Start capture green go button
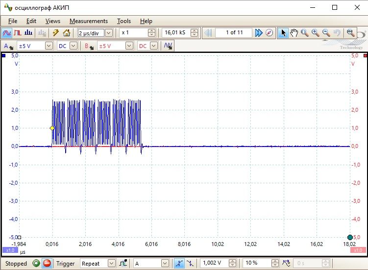Viewport: 368px width, 270px height. (x=36, y=263)
